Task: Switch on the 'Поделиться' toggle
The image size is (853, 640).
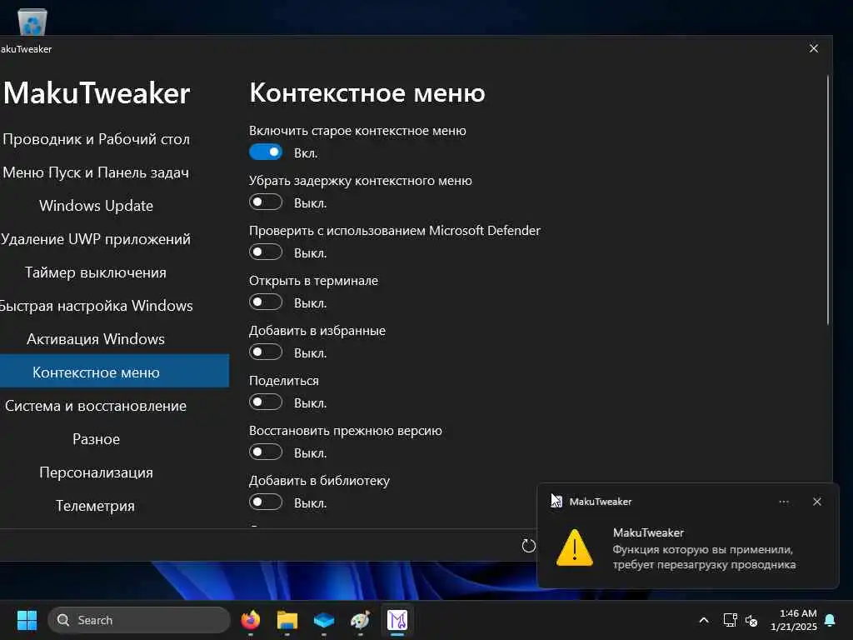Action: tap(266, 402)
